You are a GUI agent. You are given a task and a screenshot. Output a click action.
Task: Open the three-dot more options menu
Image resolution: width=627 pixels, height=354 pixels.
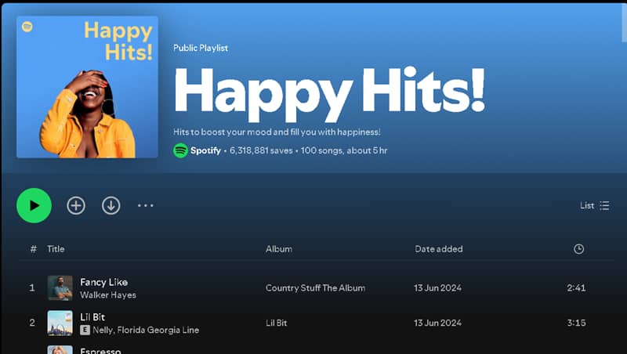(146, 205)
